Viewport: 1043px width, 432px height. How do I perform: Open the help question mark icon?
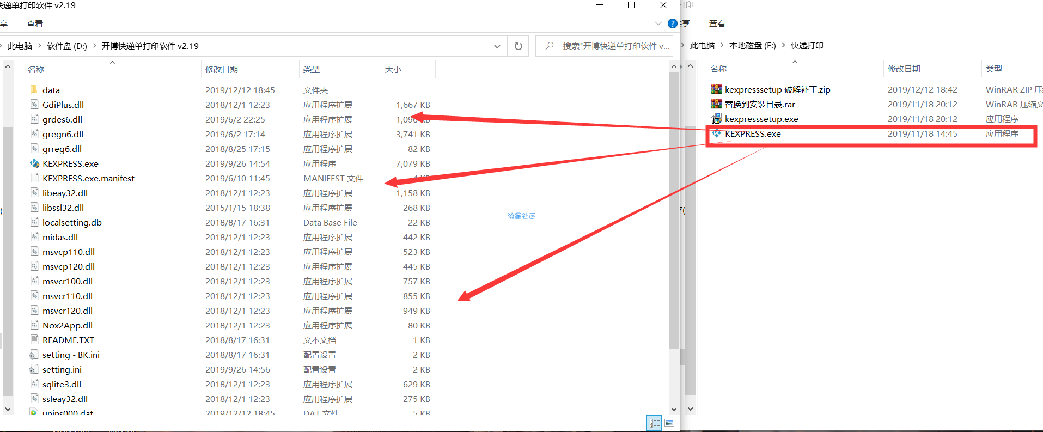click(x=673, y=23)
